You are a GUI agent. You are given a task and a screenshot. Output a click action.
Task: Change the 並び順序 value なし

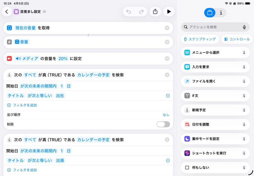pyautogui.click(x=166, y=115)
